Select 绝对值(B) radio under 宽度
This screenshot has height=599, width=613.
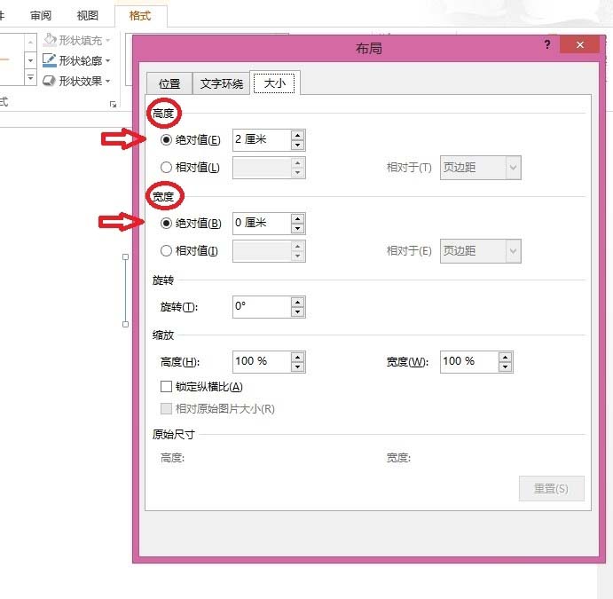166,224
